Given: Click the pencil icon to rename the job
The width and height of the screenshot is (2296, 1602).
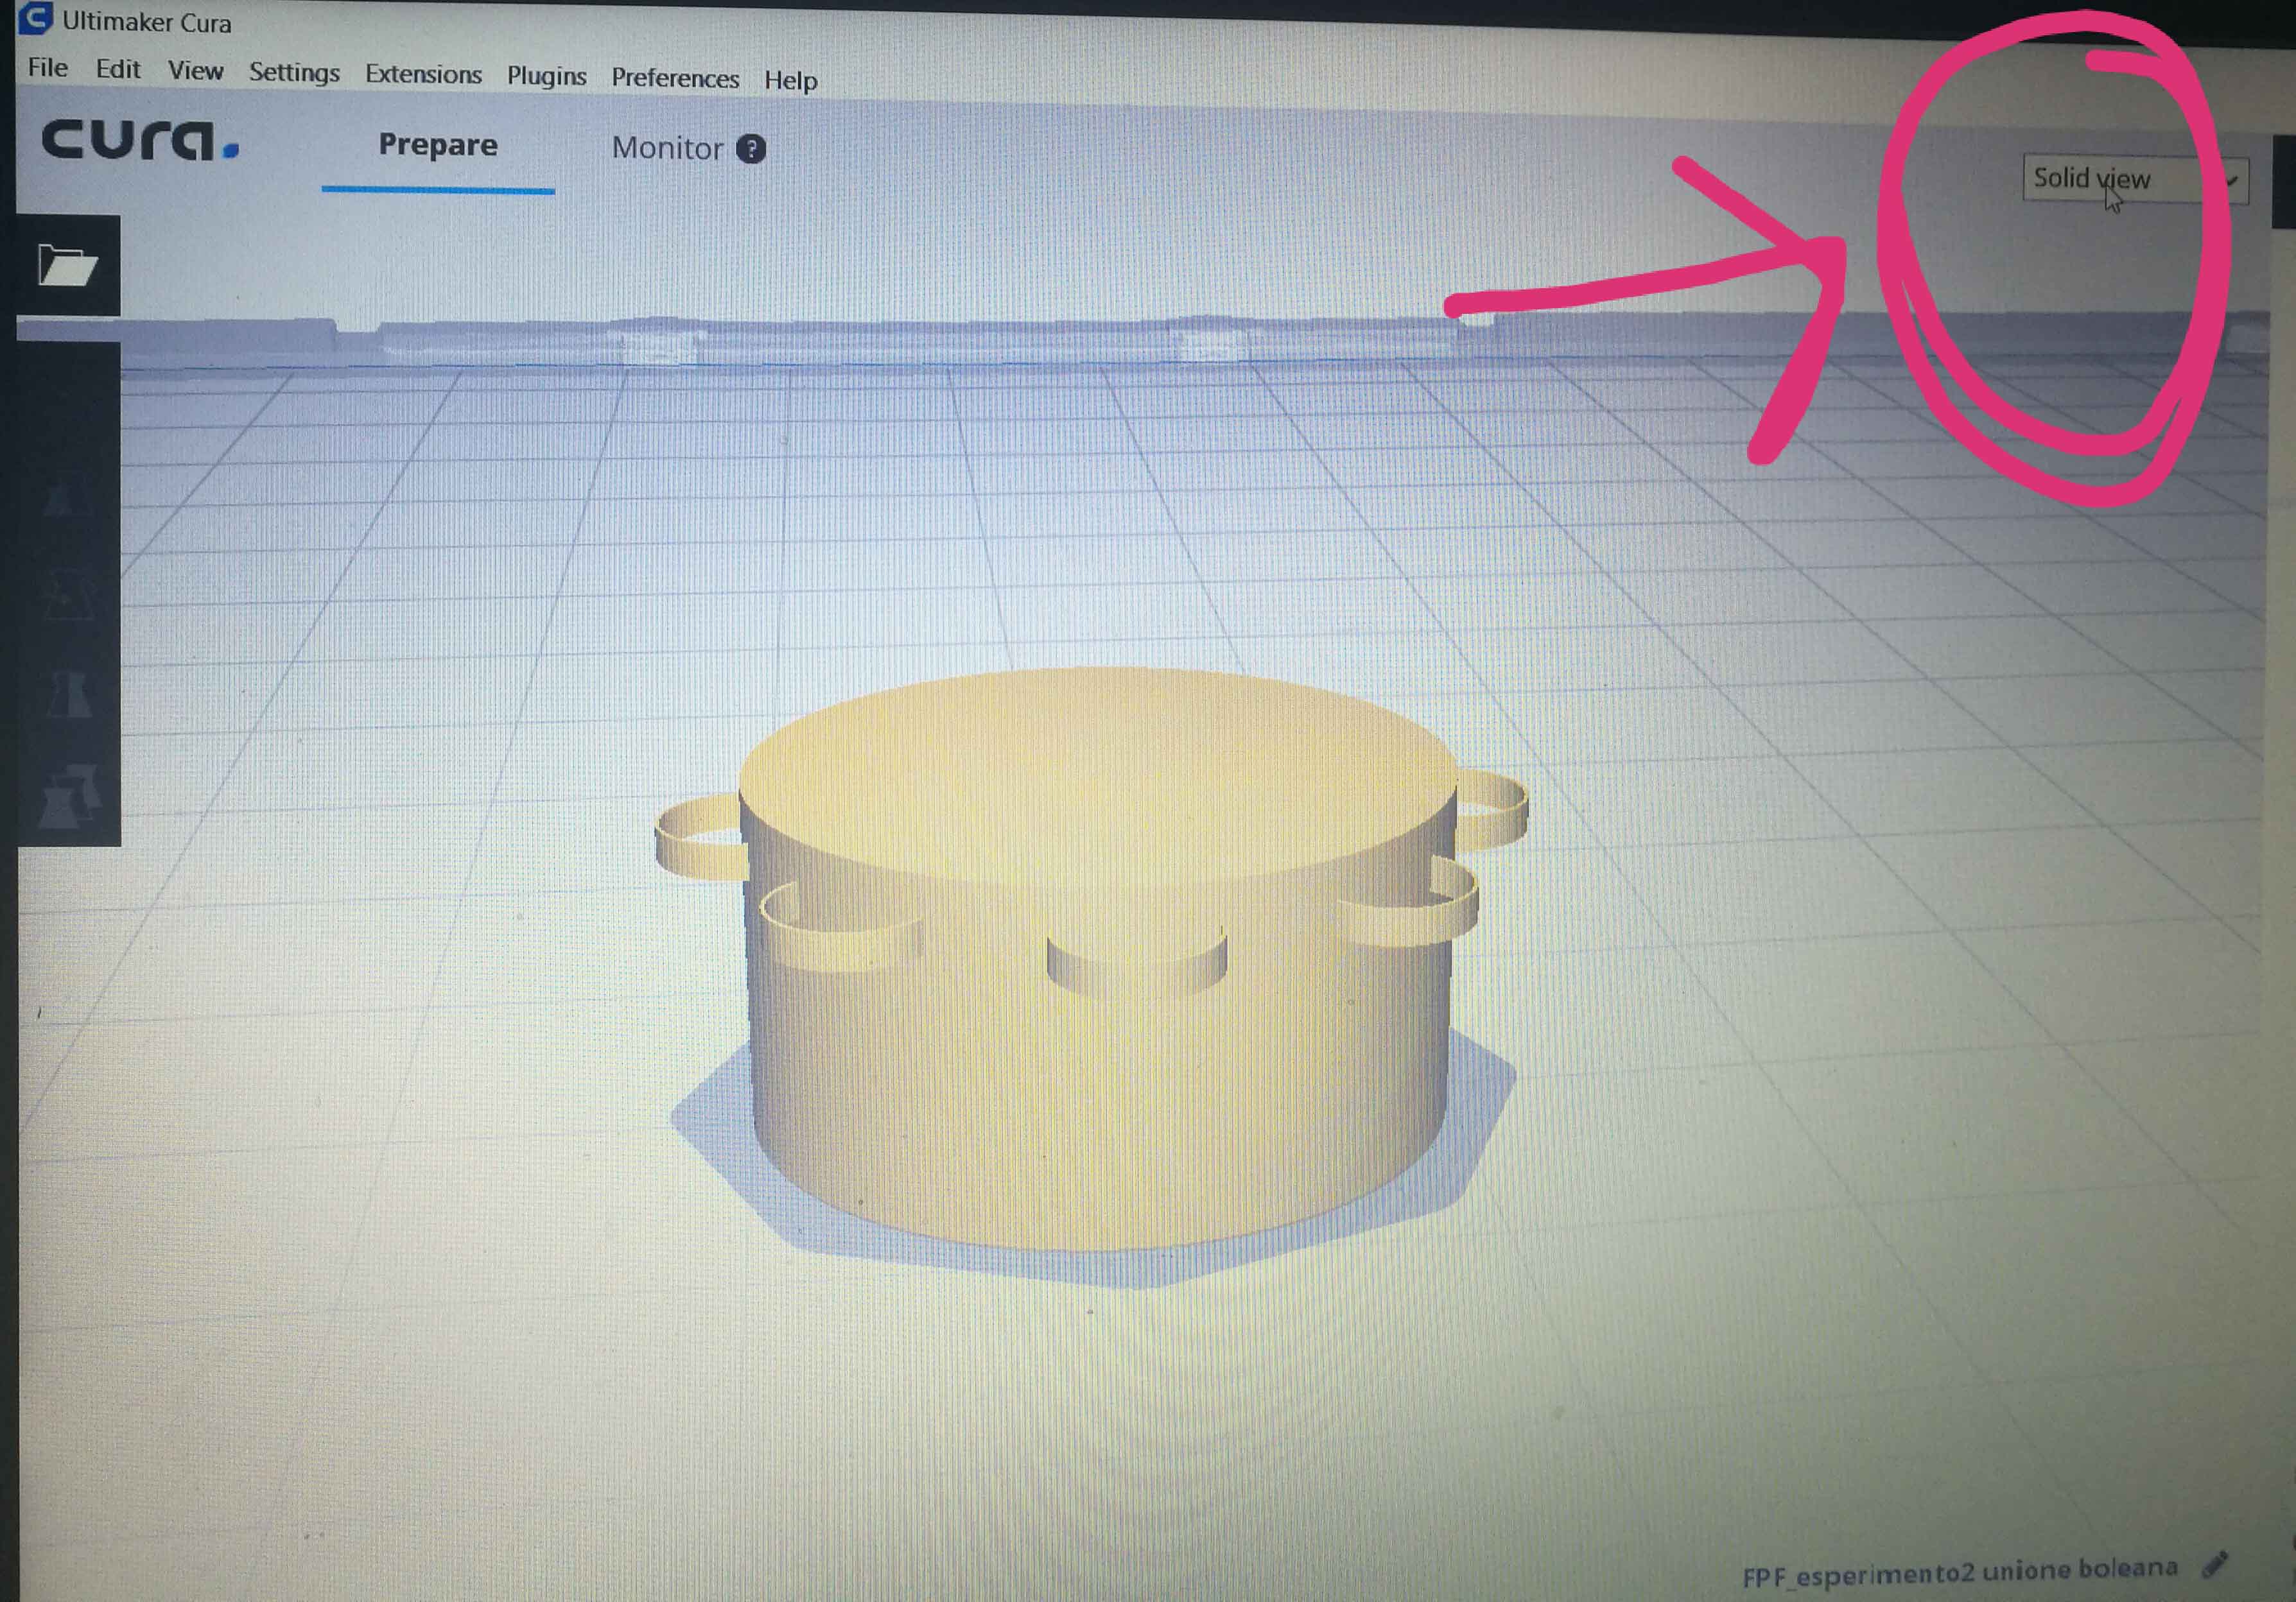Looking at the screenshot, I should click(2215, 1564).
